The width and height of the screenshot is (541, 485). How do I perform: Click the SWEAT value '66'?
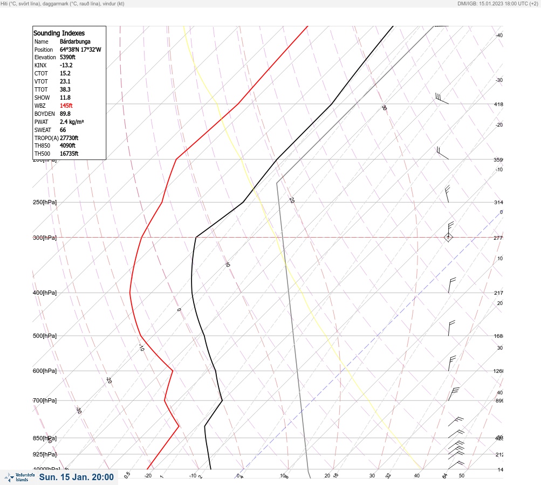[63, 130]
